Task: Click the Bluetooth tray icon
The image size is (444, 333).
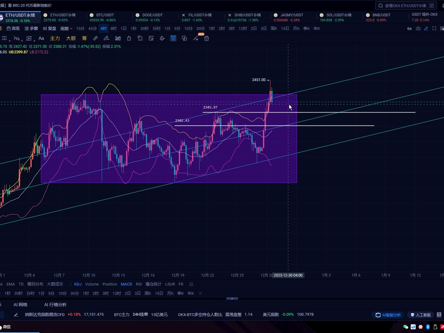Action: (428, 327)
